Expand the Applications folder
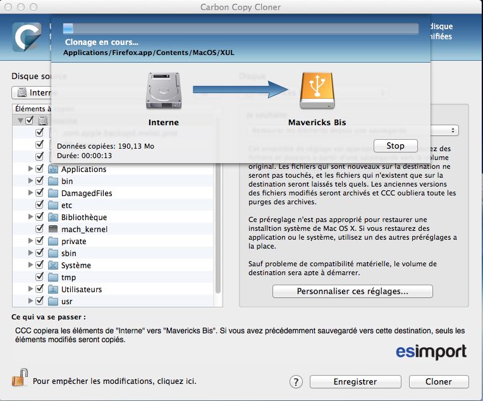Viewport: 483px width, 401px height. [30, 169]
